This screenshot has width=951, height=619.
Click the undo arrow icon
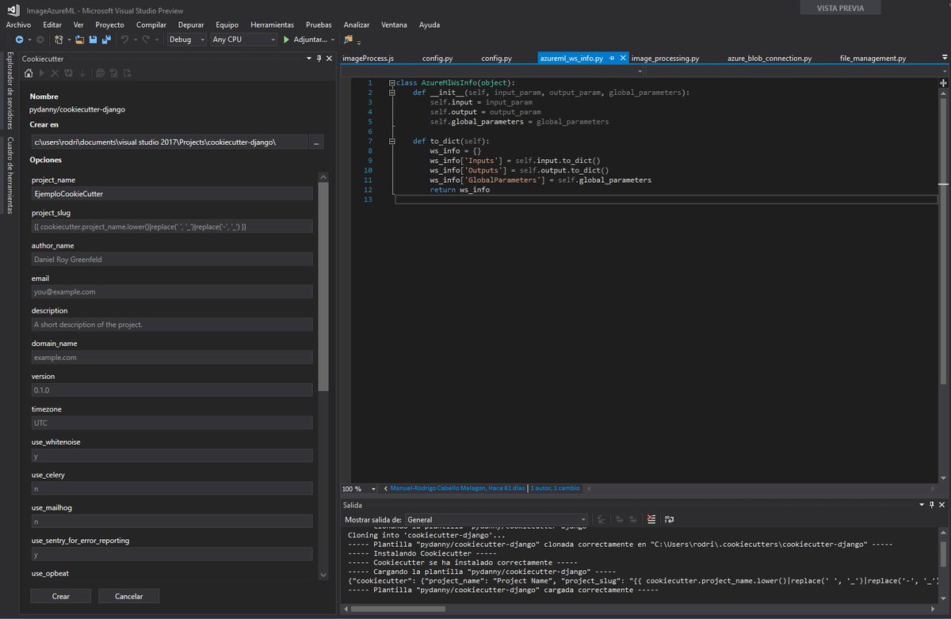coord(124,40)
